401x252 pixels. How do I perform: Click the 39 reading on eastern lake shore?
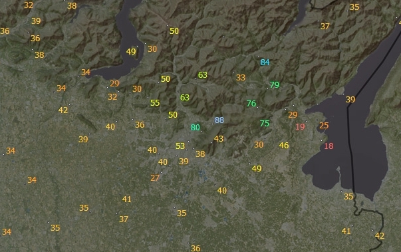[x=350, y=100]
